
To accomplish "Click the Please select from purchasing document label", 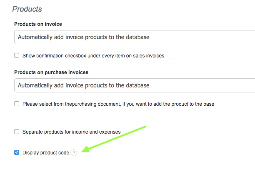I will click(118, 104).
